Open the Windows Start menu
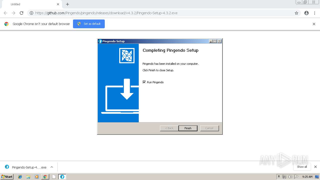320x180 pixels. 7,176
